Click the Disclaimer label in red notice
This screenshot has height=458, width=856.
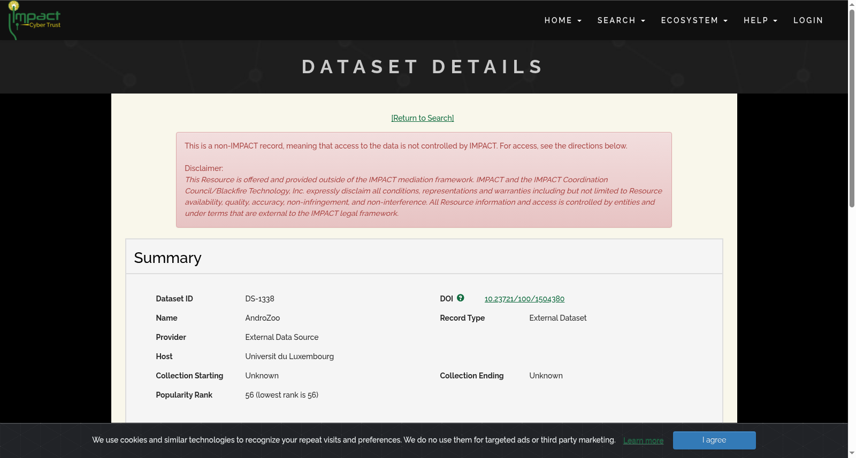coord(204,168)
